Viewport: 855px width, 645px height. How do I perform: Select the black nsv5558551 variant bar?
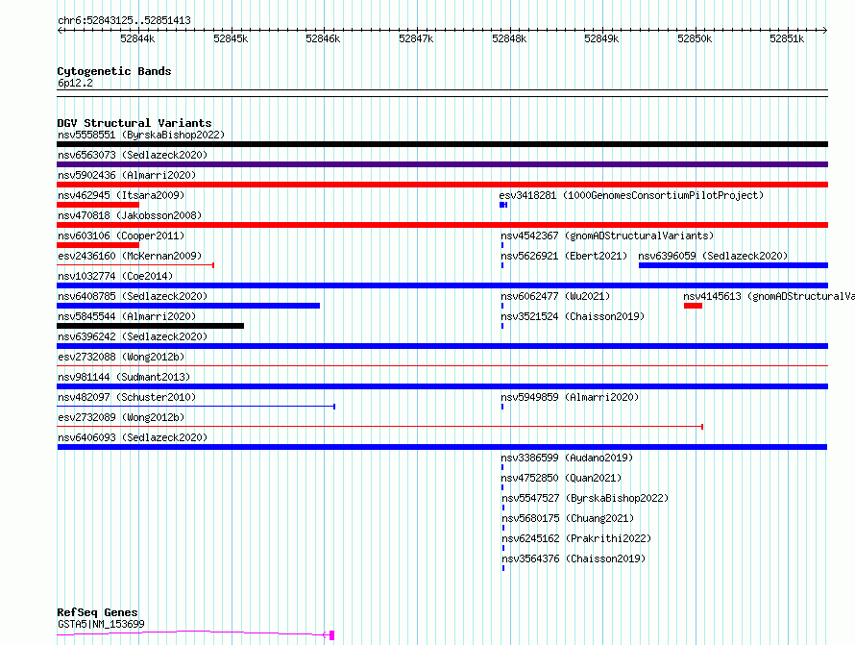[442, 144]
